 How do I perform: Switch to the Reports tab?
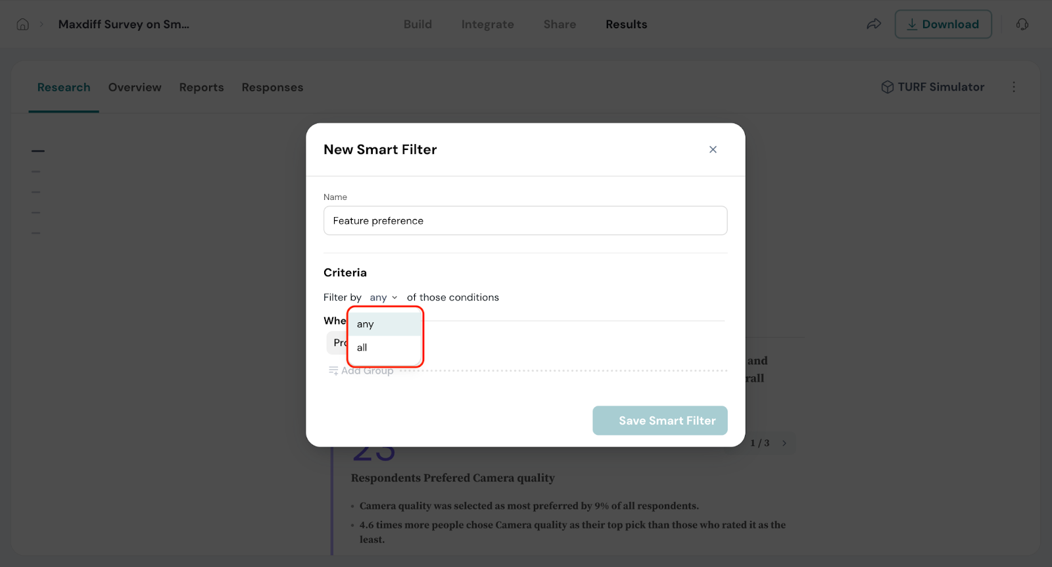[x=201, y=87]
